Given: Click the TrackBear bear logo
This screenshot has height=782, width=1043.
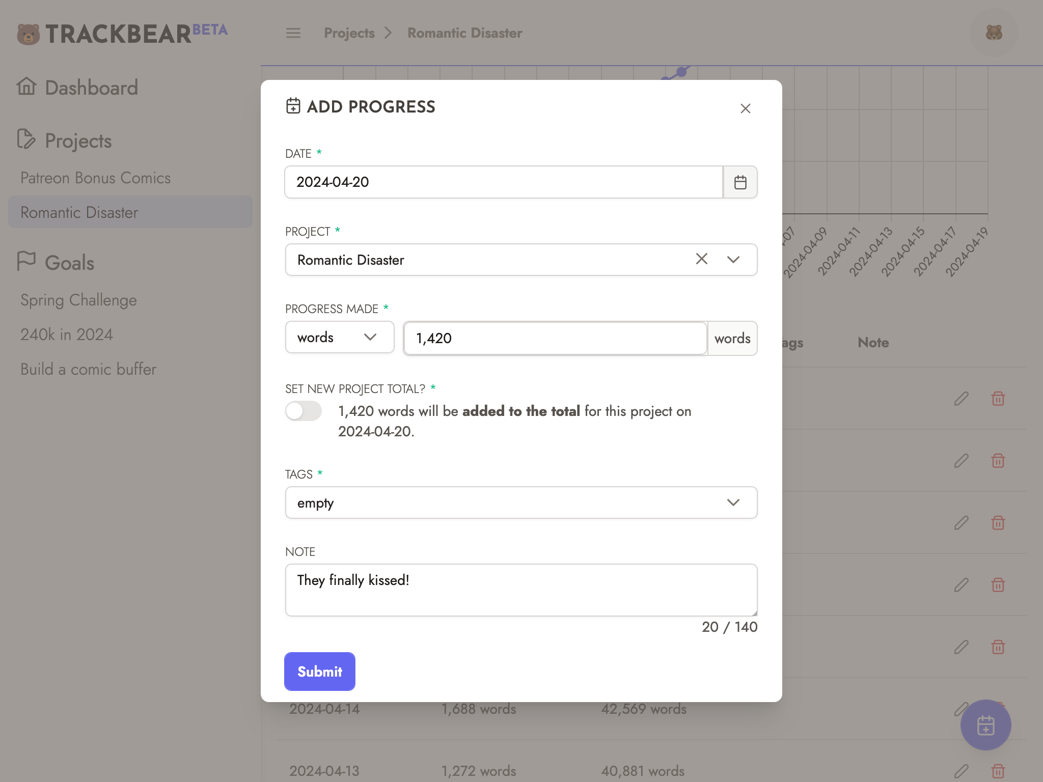Looking at the screenshot, I should click(29, 34).
